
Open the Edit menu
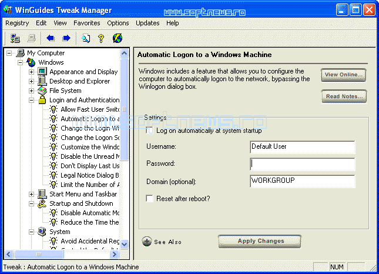[41, 23]
